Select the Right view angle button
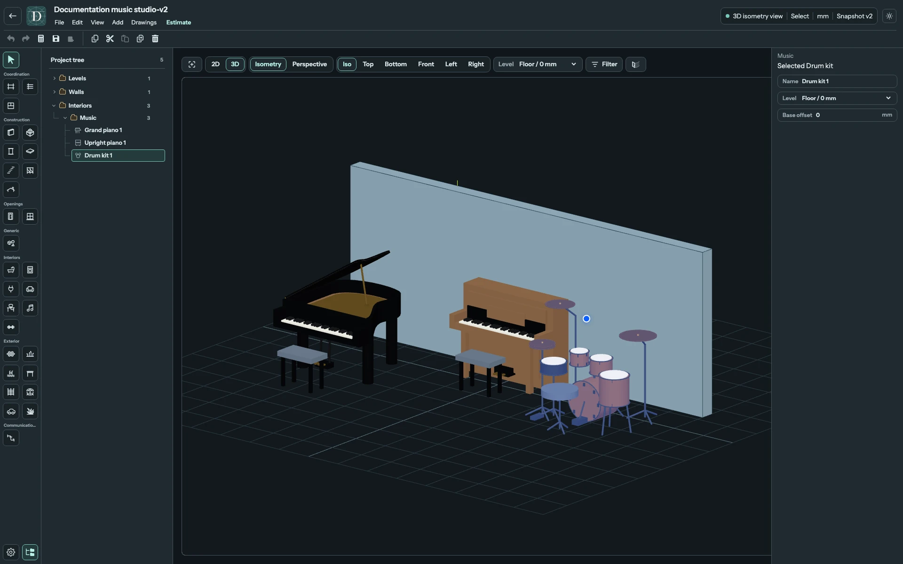This screenshot has height=564, width=903. click(476, 64)
